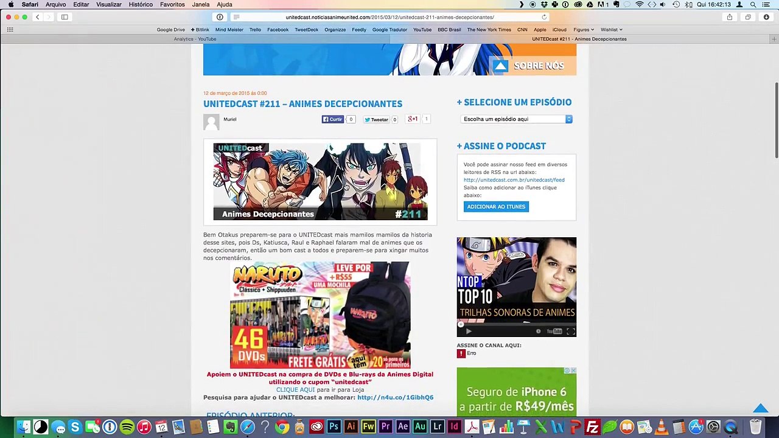Open Lightroom from the Dock
779x438 pixels.
[437, 427]
